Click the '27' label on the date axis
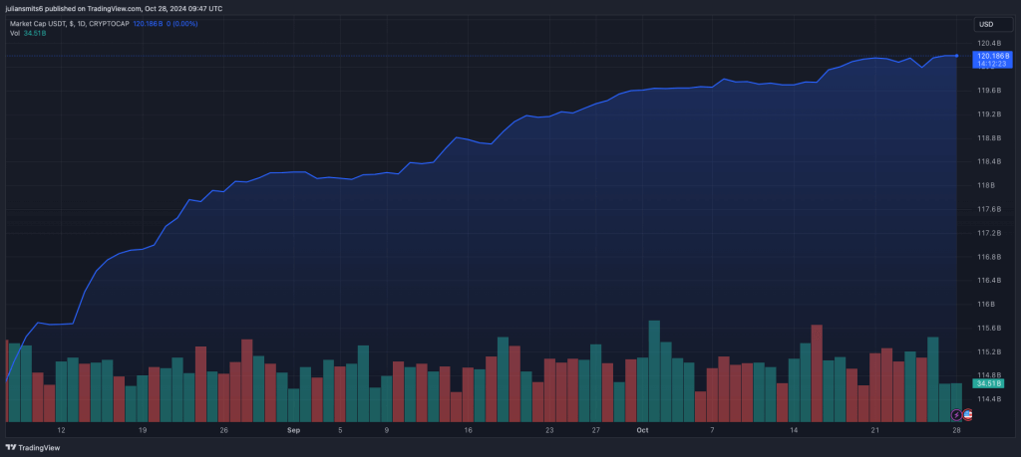This screenshot has height=457, width=1021. (x=596, y=430)
